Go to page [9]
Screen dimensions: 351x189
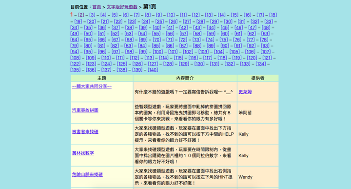(159, 15)
